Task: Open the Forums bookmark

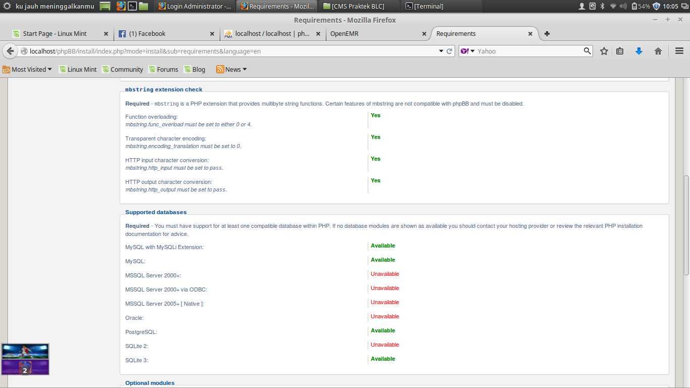Action: [x=163, y=69]
